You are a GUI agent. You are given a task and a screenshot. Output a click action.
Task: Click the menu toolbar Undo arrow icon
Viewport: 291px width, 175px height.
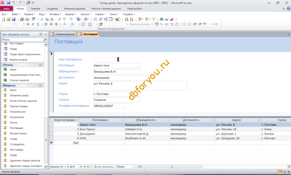[64, 19]
